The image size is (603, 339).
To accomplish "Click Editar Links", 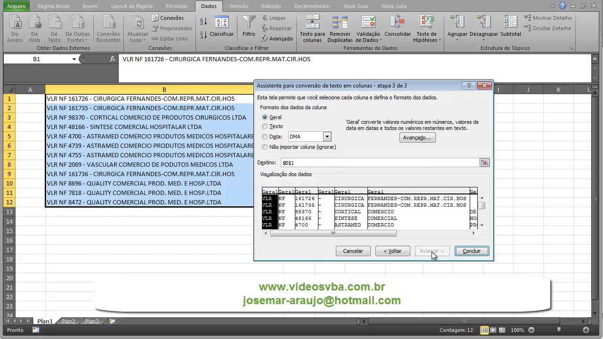I will pyautogui.click(x=170, y=39).
